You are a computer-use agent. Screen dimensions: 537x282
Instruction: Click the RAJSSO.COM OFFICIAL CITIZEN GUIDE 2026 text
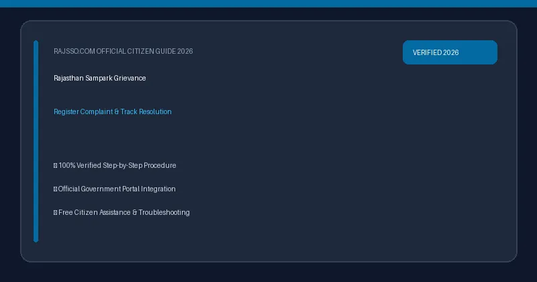124,52
